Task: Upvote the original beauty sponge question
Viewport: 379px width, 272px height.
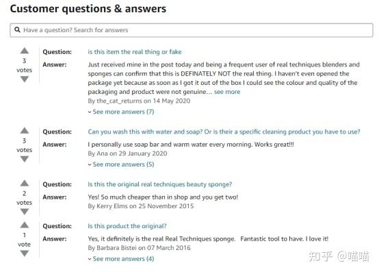Action: 25,183
